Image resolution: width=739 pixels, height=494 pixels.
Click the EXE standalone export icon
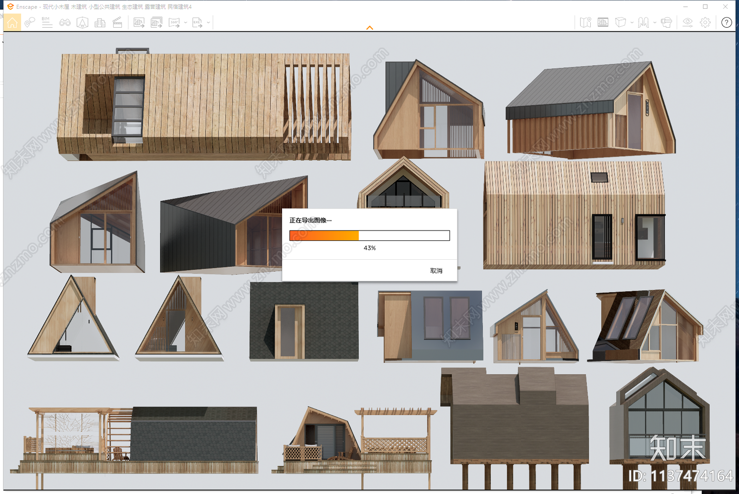[x=197, y=22]
